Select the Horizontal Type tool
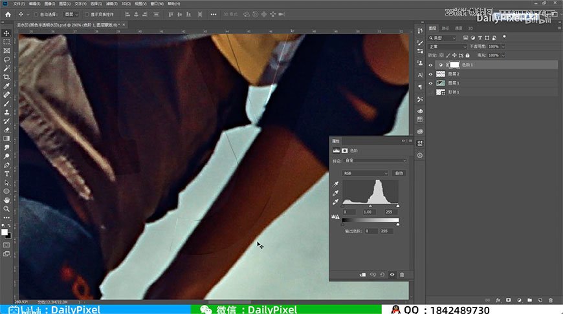 (x=6, y=174)
